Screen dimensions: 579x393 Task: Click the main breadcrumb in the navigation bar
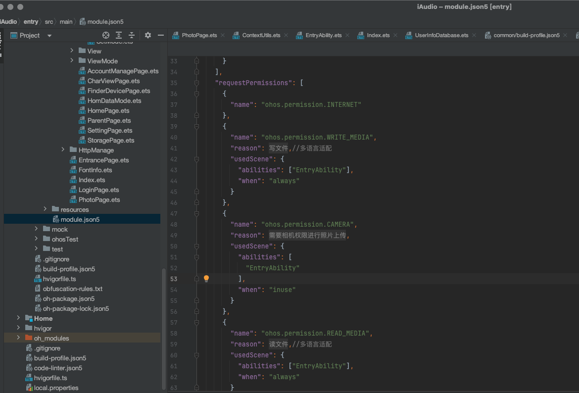[x=66, y=22]
